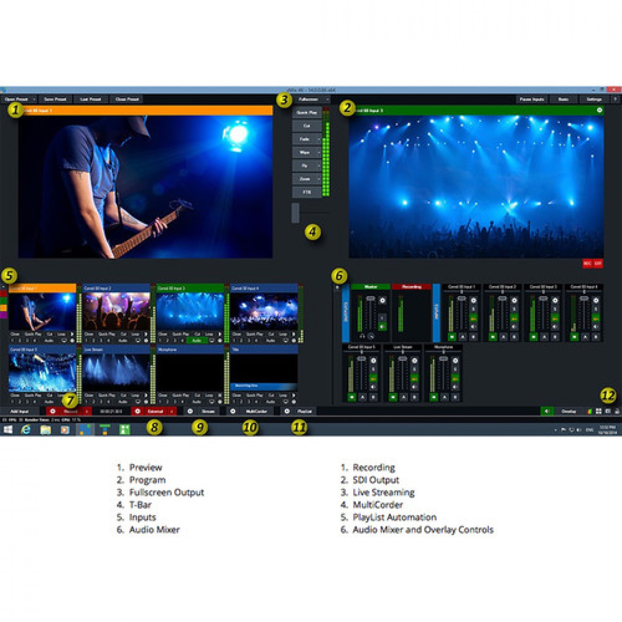Screen dimensions: 622x622
Task: Click the gear on the program output title bar
Action: (599, 110)
